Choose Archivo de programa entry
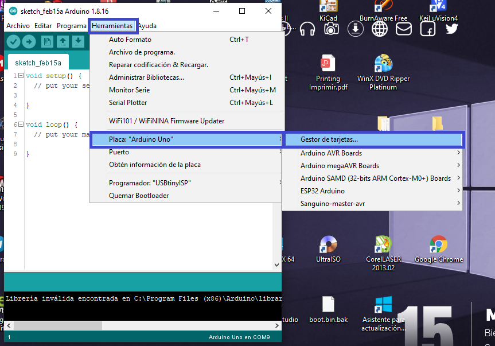This screenshot has height=346, width=495. click(x=187, y=52)
